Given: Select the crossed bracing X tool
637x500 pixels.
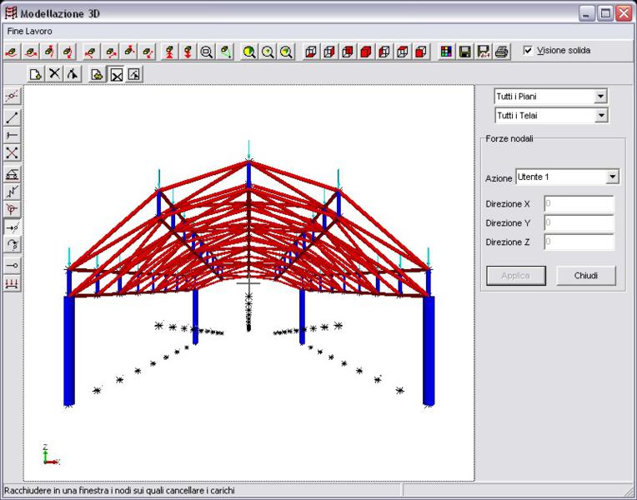Looking at the screenshot, I should [13, 153].
